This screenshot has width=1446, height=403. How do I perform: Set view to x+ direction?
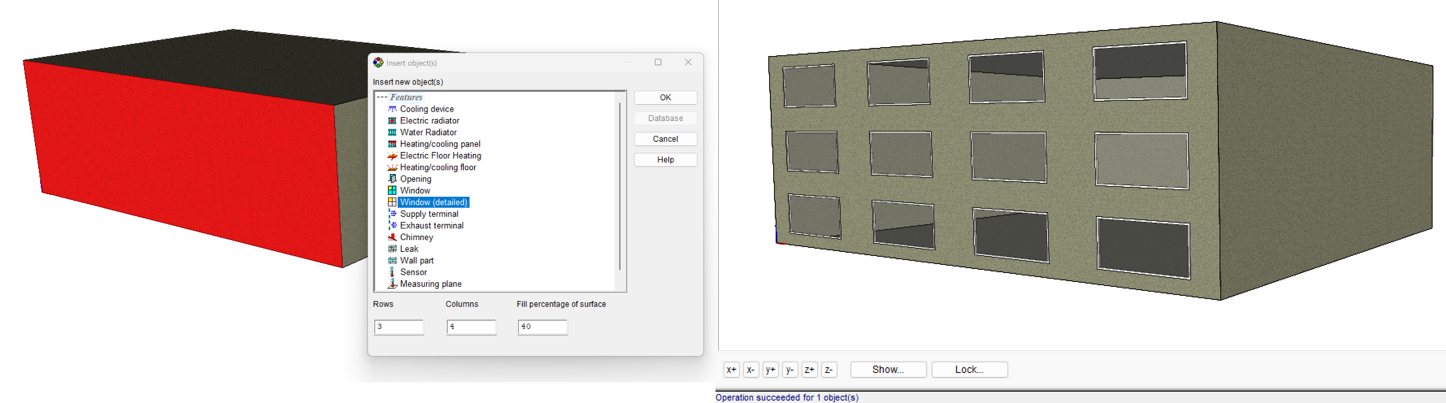[731, 370]
